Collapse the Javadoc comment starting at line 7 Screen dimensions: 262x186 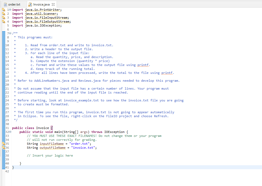10,33
